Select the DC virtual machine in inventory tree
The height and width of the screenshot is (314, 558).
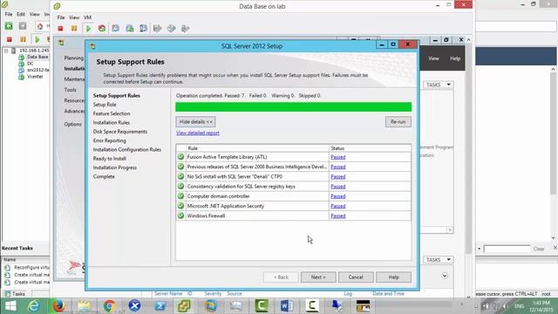pos(31,64)
